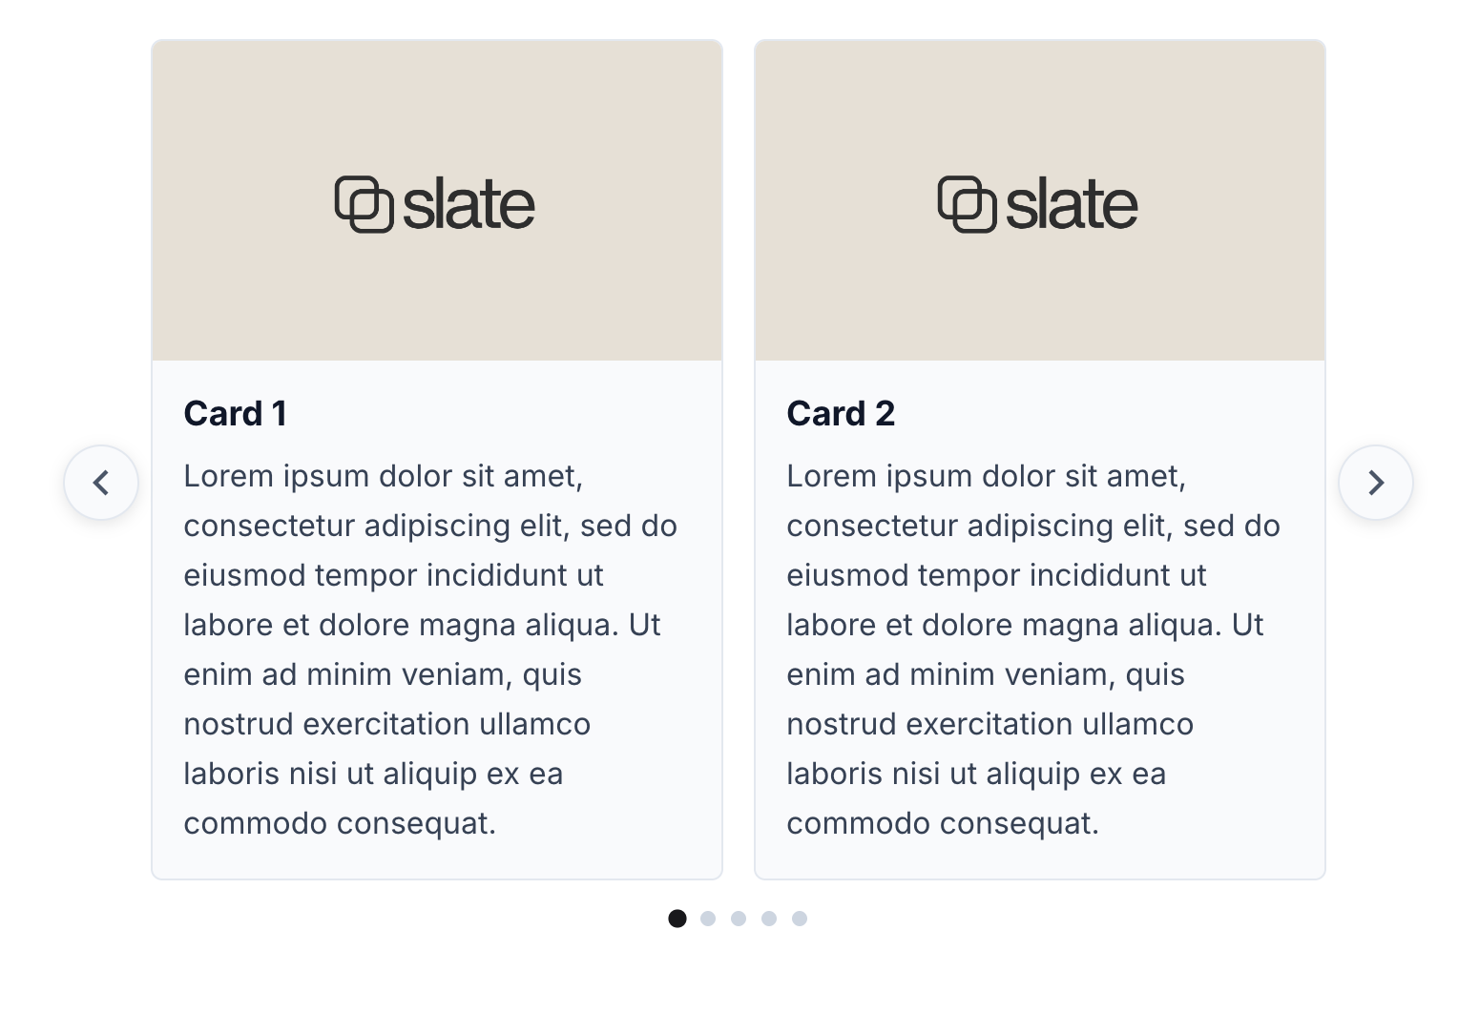Click the overlapping squares logo in Card 2
This screenshot has height=1013, width=1479.
(967, 204)
